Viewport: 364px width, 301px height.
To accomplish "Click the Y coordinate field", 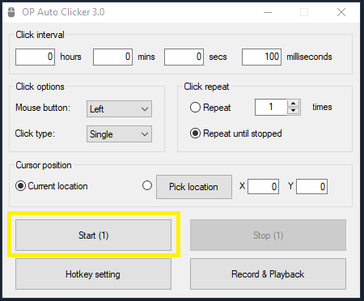I will (311, 187).
